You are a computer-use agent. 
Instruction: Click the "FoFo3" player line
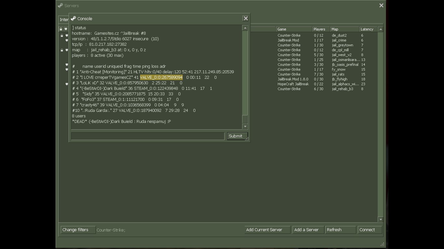(125, 100)
